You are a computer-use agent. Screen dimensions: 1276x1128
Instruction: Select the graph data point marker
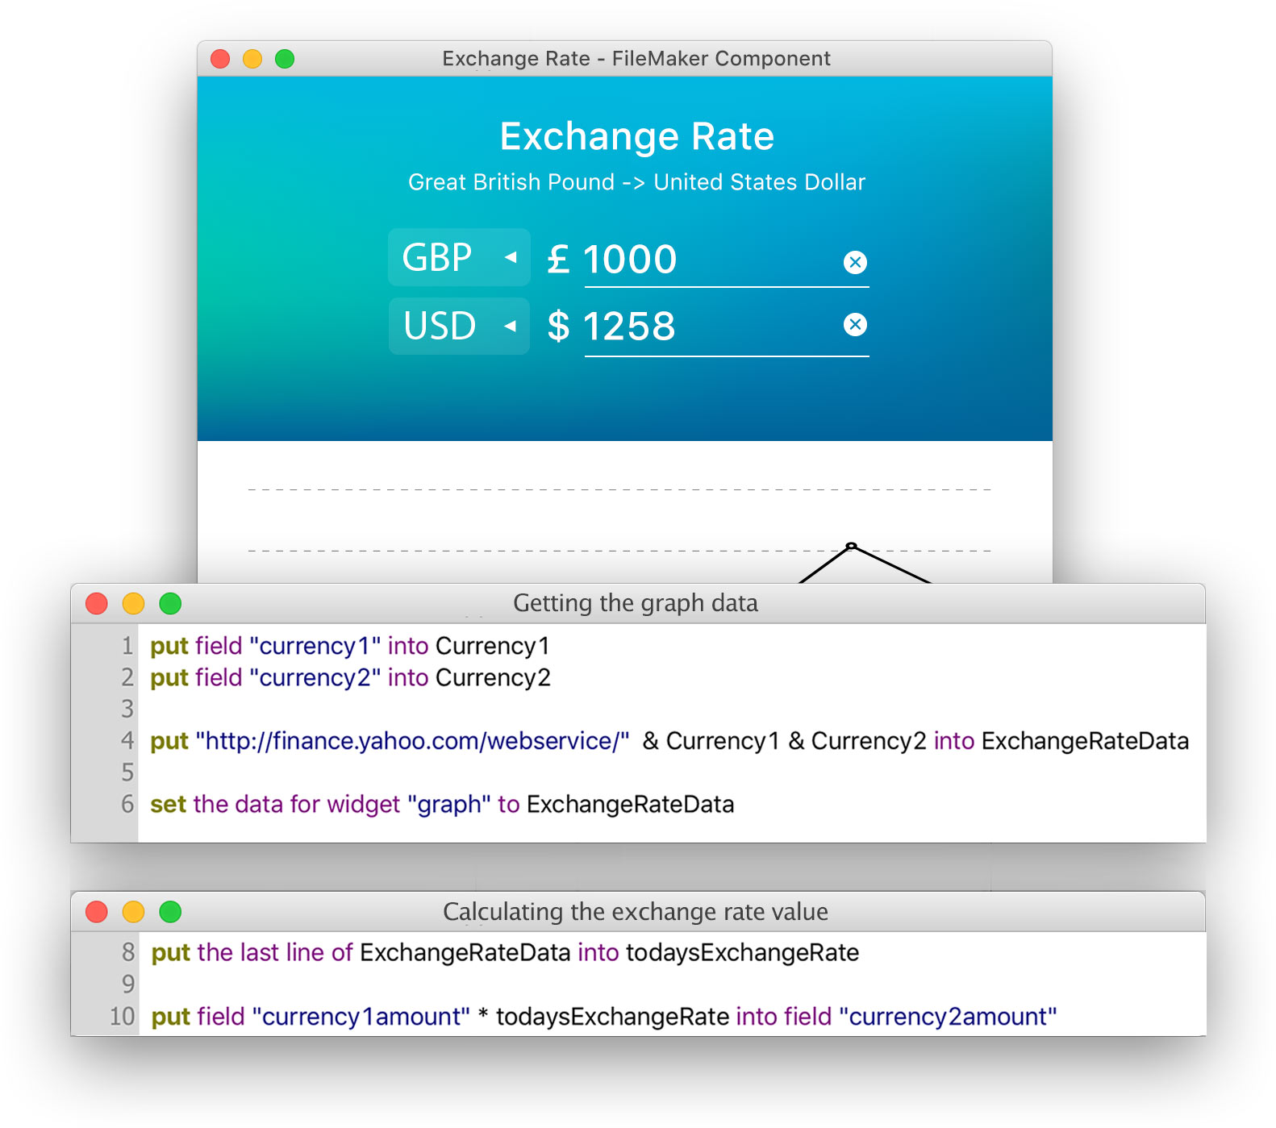(x=851, y=546)
